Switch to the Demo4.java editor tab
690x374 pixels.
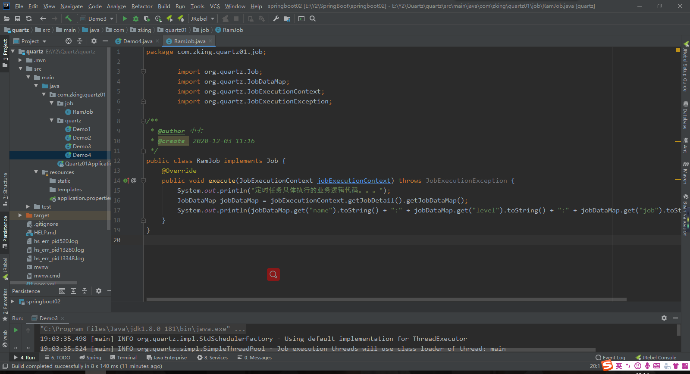tap(137, 41)
